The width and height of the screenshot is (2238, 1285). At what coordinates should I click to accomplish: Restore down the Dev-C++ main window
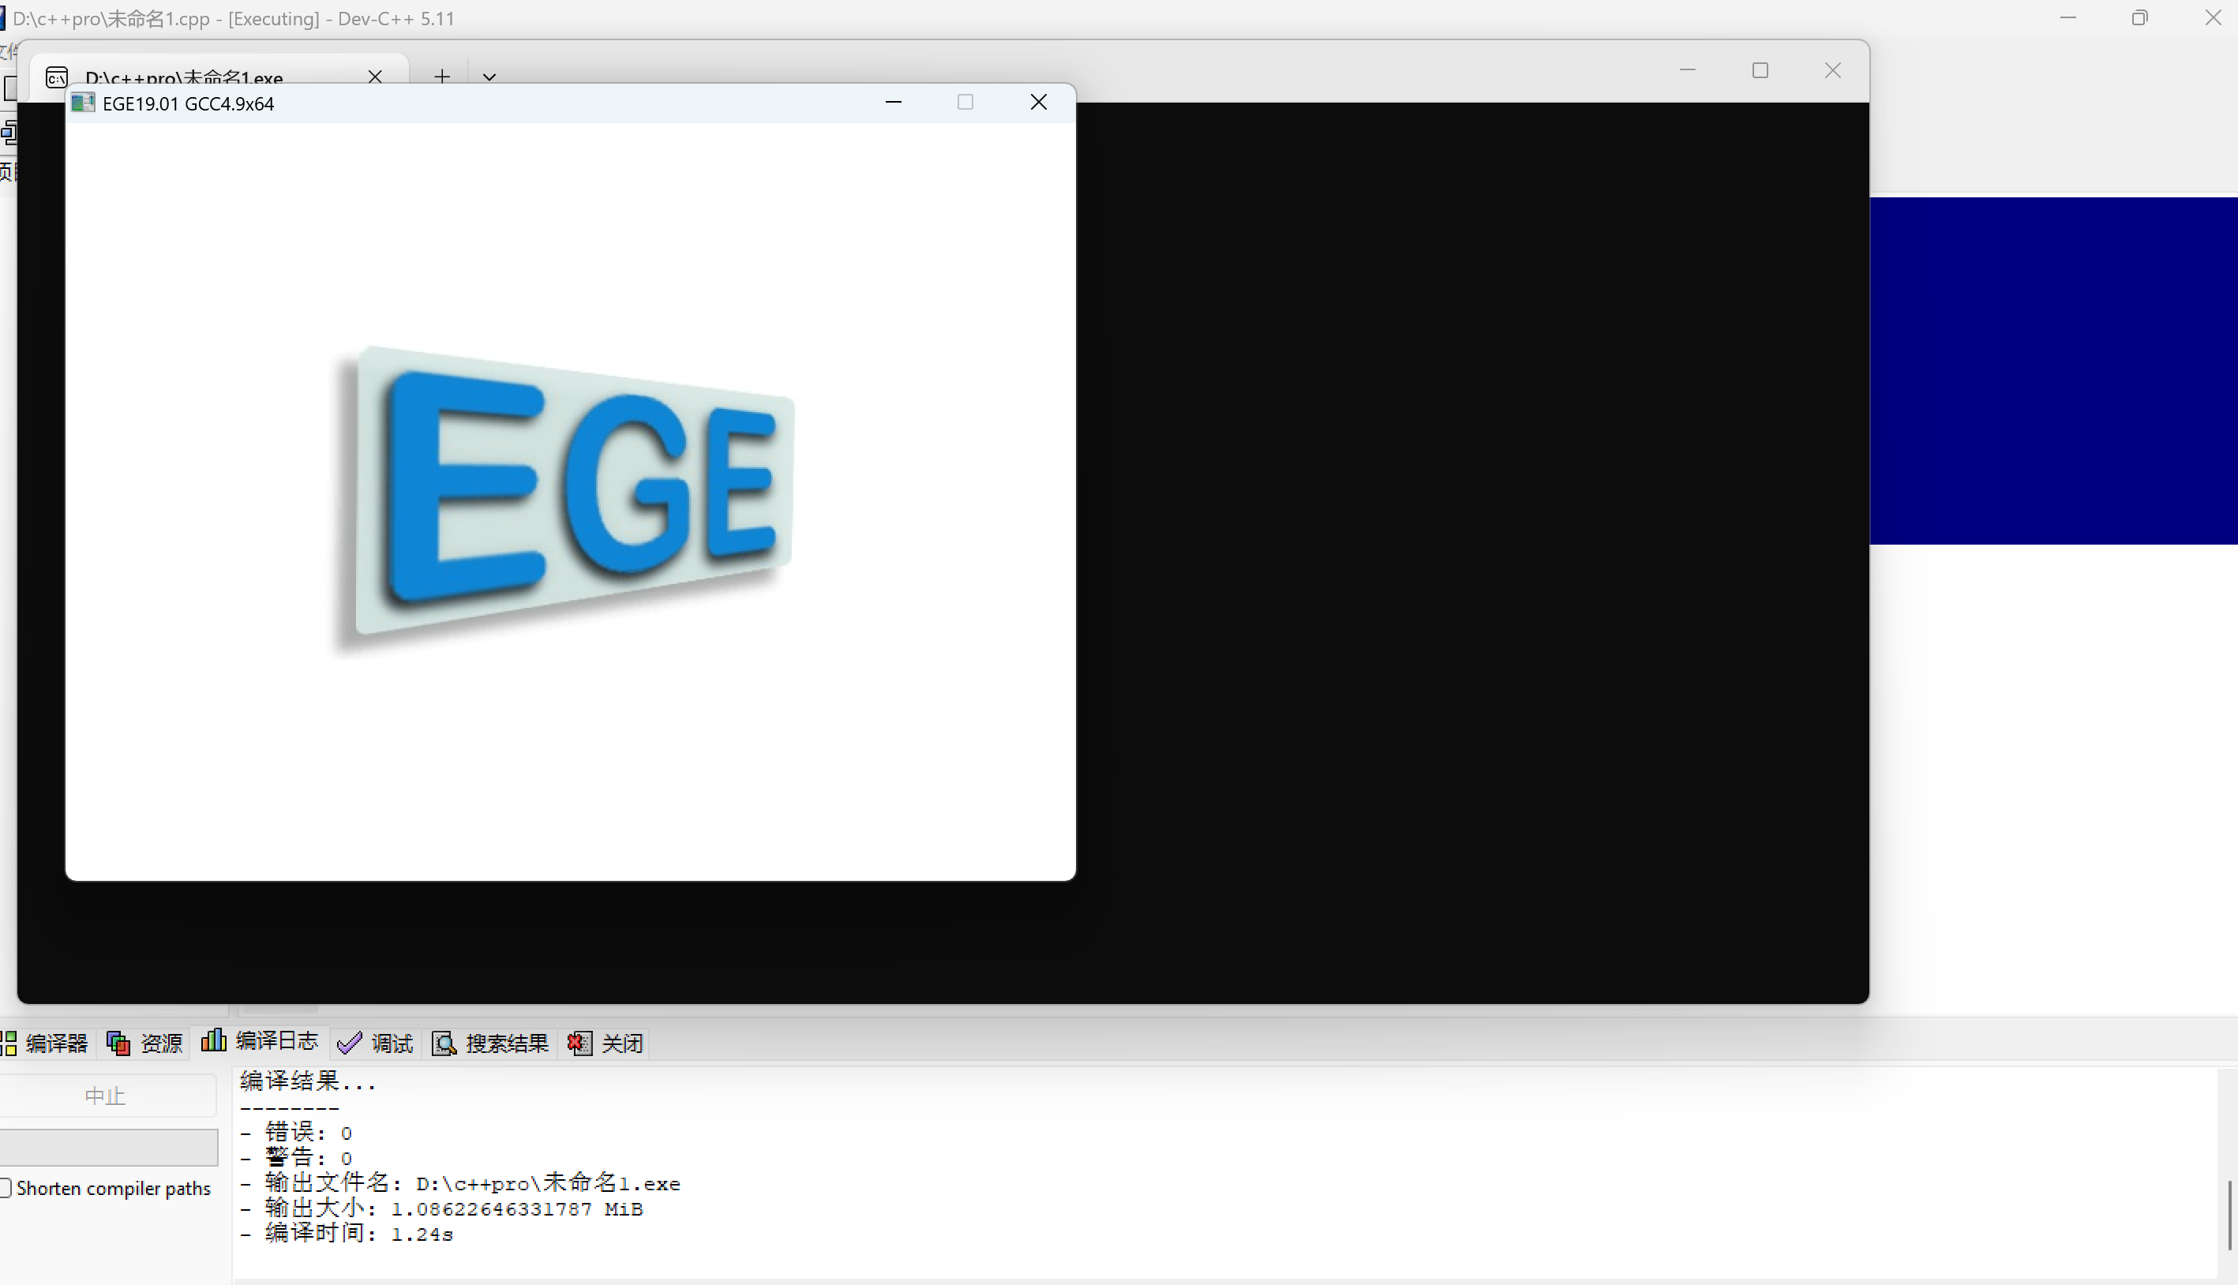(2139, 17)
